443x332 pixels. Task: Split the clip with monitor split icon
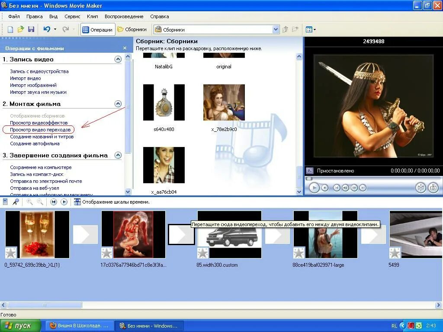click(421, 188)
